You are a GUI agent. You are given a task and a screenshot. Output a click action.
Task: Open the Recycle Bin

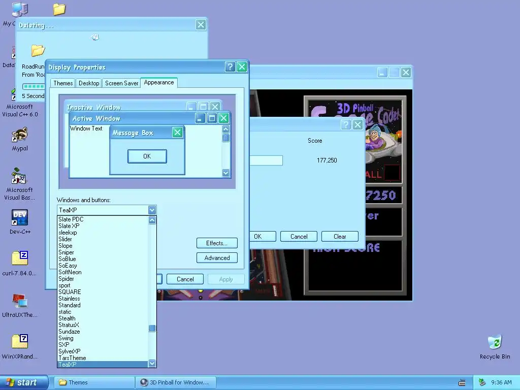[495, 347]
